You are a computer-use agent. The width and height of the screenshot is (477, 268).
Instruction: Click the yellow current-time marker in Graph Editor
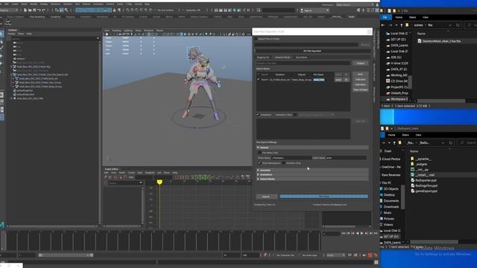[159, 182]
